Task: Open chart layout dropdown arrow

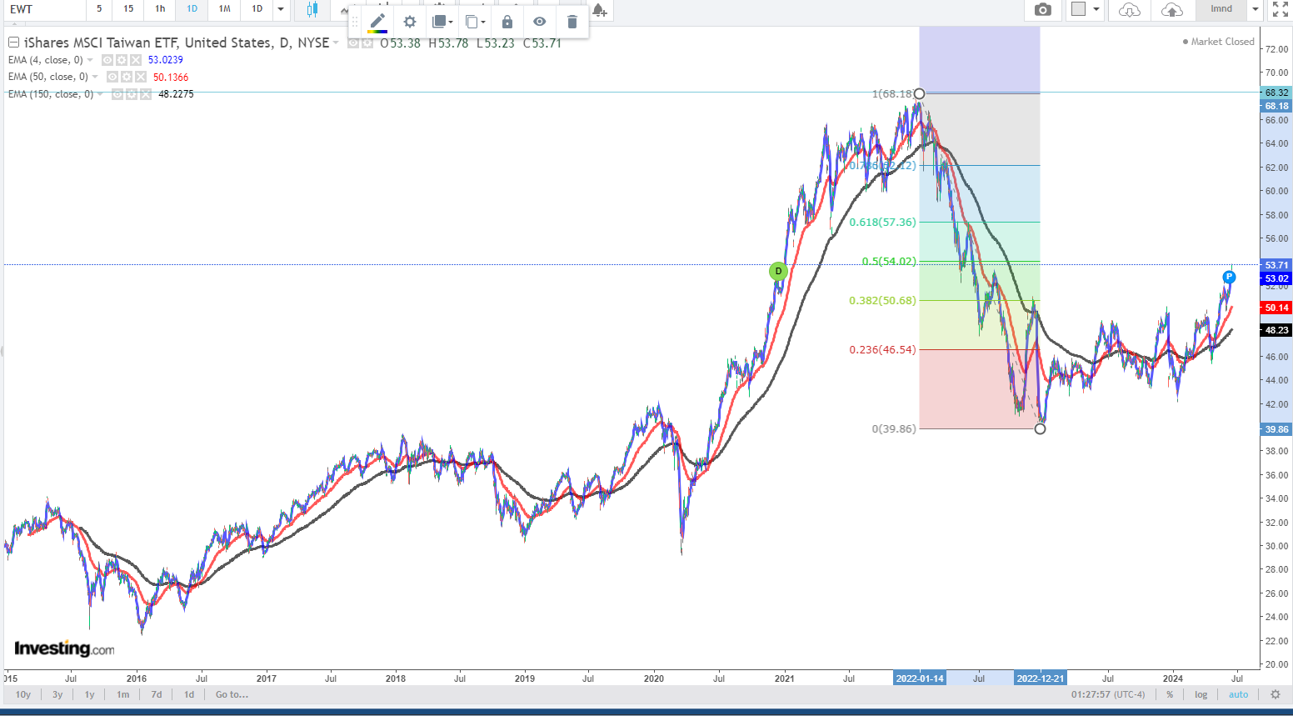Action: (x=1096, y=9)
